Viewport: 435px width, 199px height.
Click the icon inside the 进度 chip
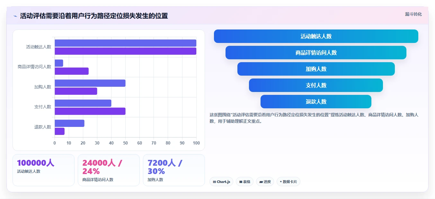[261, 182]
